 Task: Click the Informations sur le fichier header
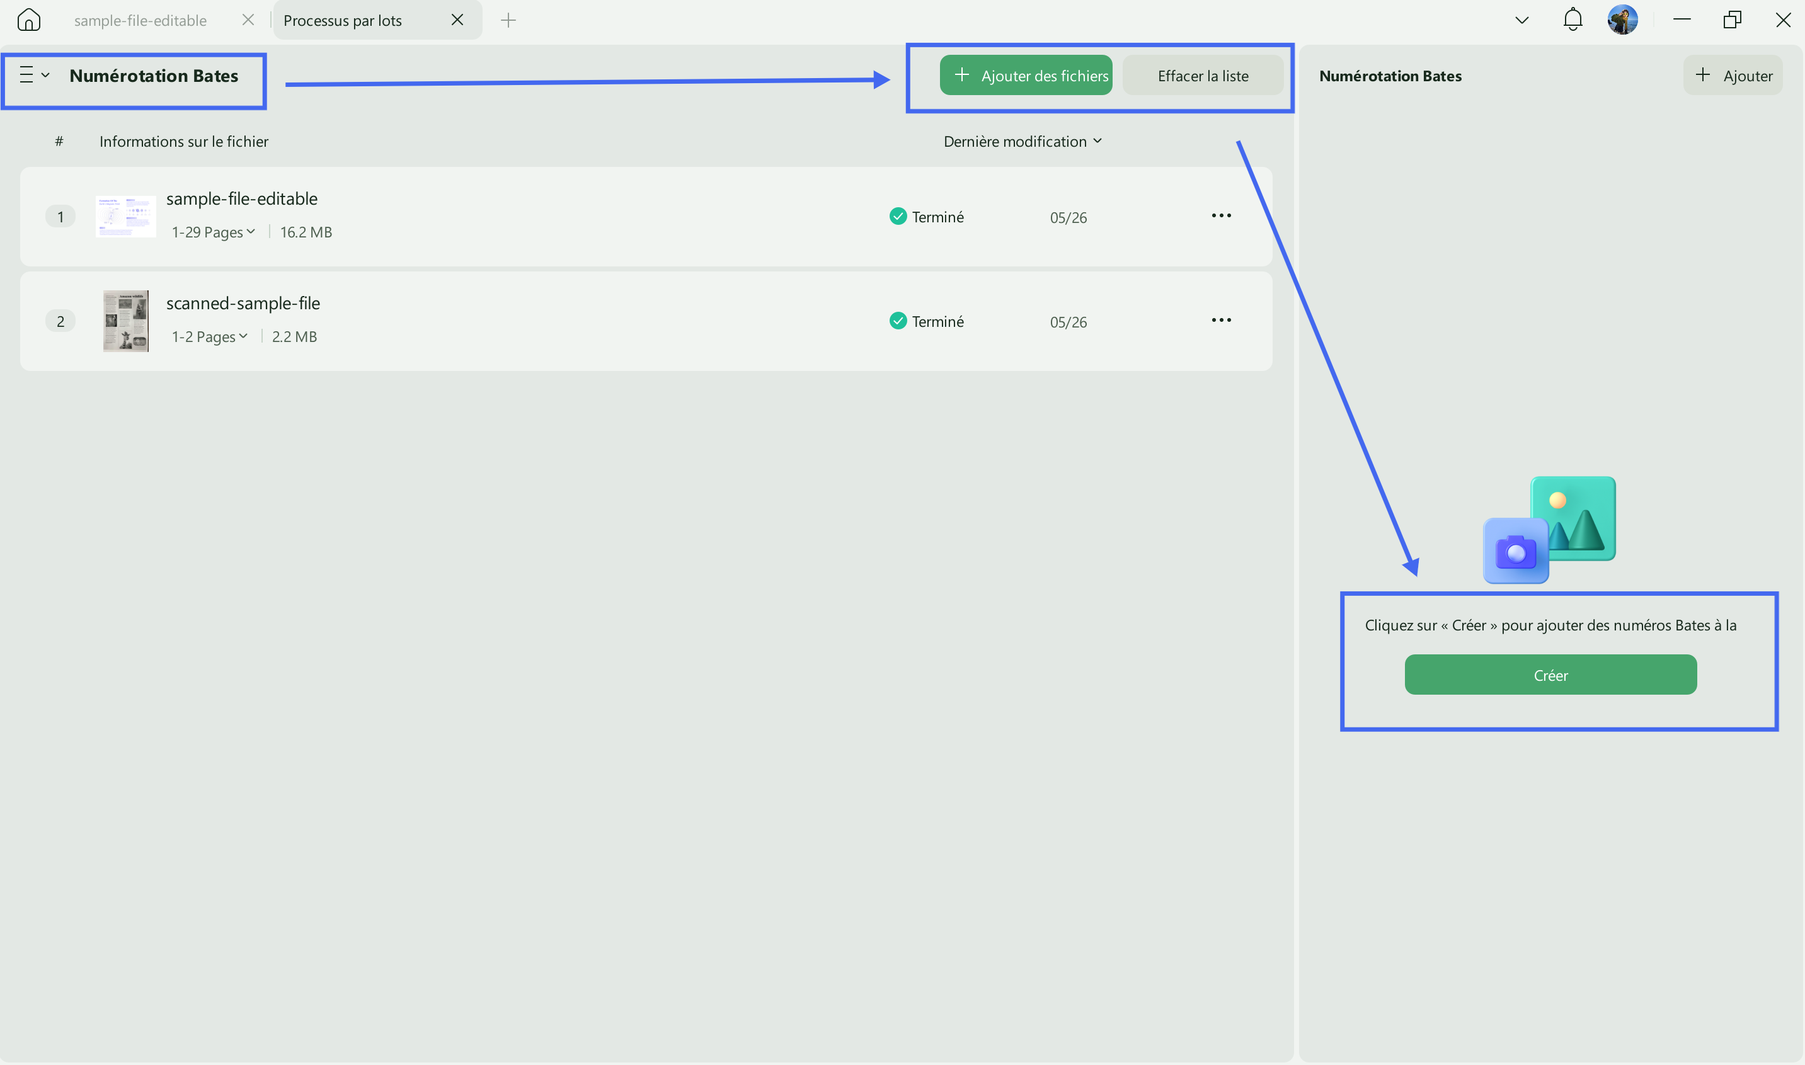[184, 141]
